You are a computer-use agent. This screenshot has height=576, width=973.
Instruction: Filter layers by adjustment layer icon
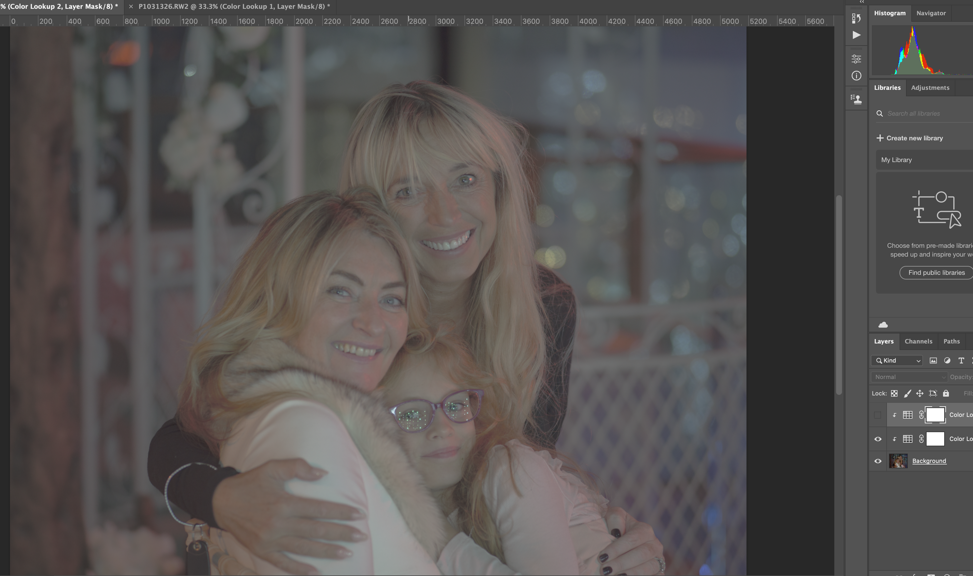pyautogui.click(x=947, y=361)
